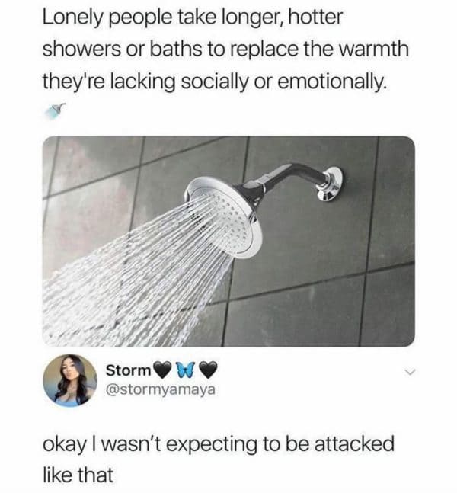
Task: Select the 'showers or baths to replace' line
Action: click(x=225, y=50)
